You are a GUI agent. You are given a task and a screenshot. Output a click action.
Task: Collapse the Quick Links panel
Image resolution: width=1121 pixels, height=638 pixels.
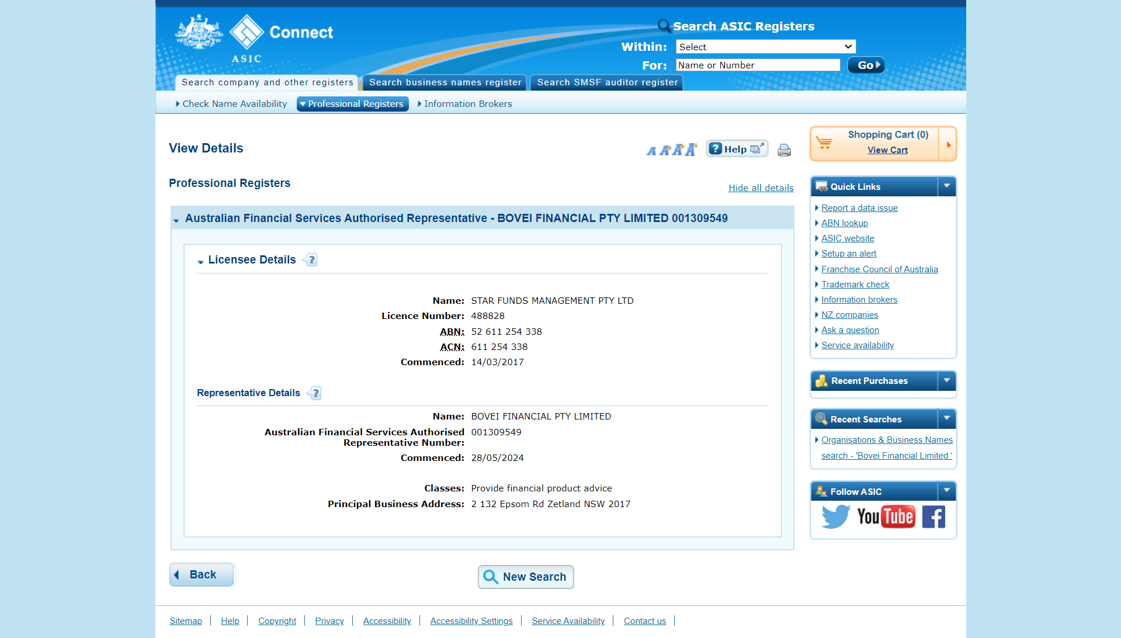point(947,186)
